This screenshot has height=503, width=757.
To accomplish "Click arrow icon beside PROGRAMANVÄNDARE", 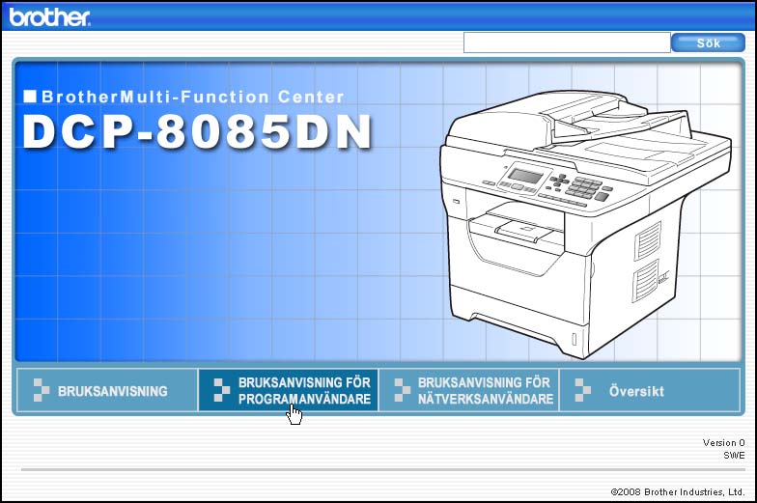I will click(222, 390).
